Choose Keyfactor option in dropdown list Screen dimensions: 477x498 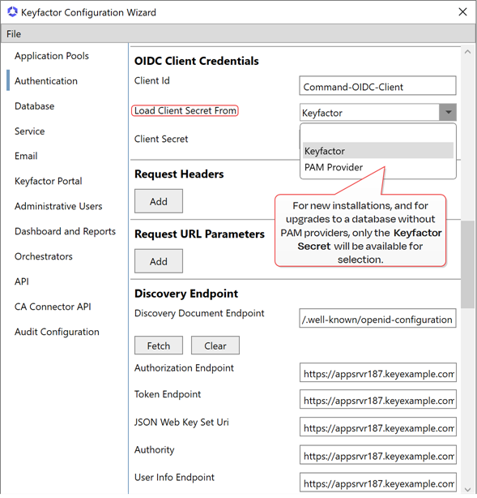pos(378,151)
